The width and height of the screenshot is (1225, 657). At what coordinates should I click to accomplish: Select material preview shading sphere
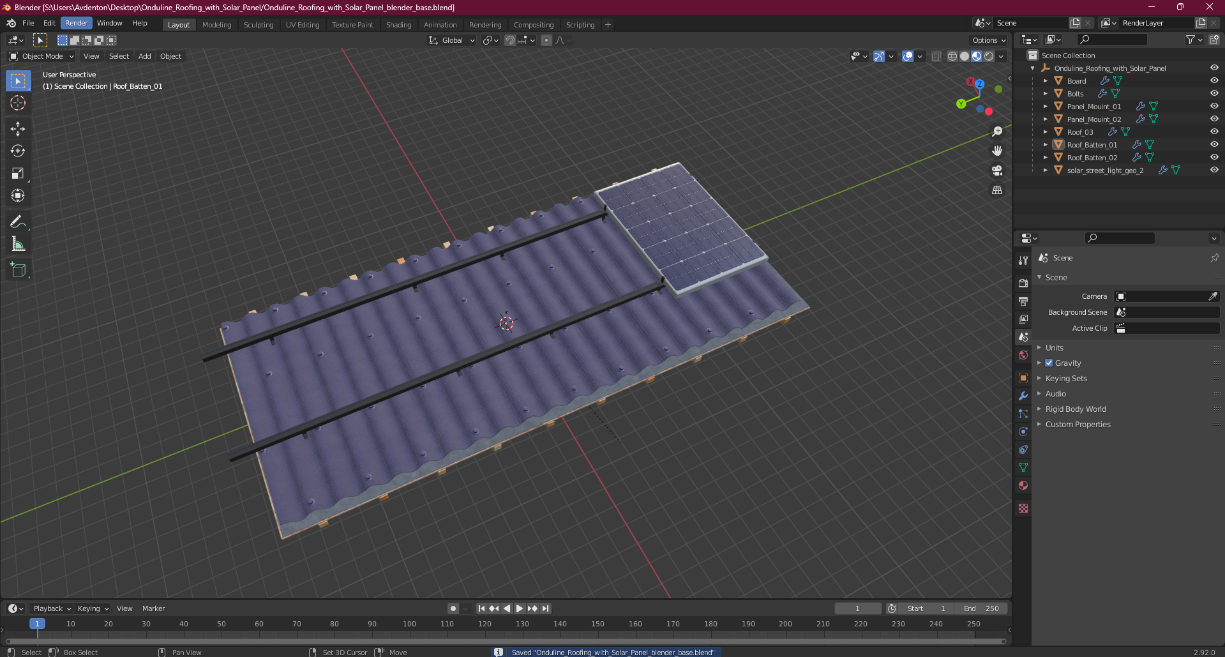977,56
